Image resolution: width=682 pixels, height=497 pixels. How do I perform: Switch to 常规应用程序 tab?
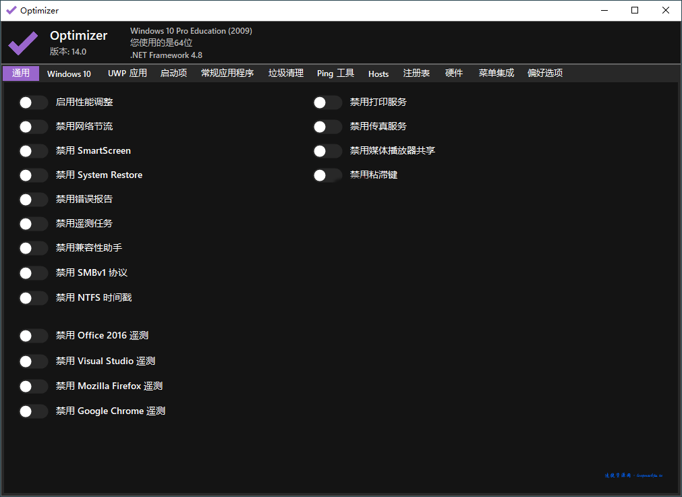[x=227, y=73]
